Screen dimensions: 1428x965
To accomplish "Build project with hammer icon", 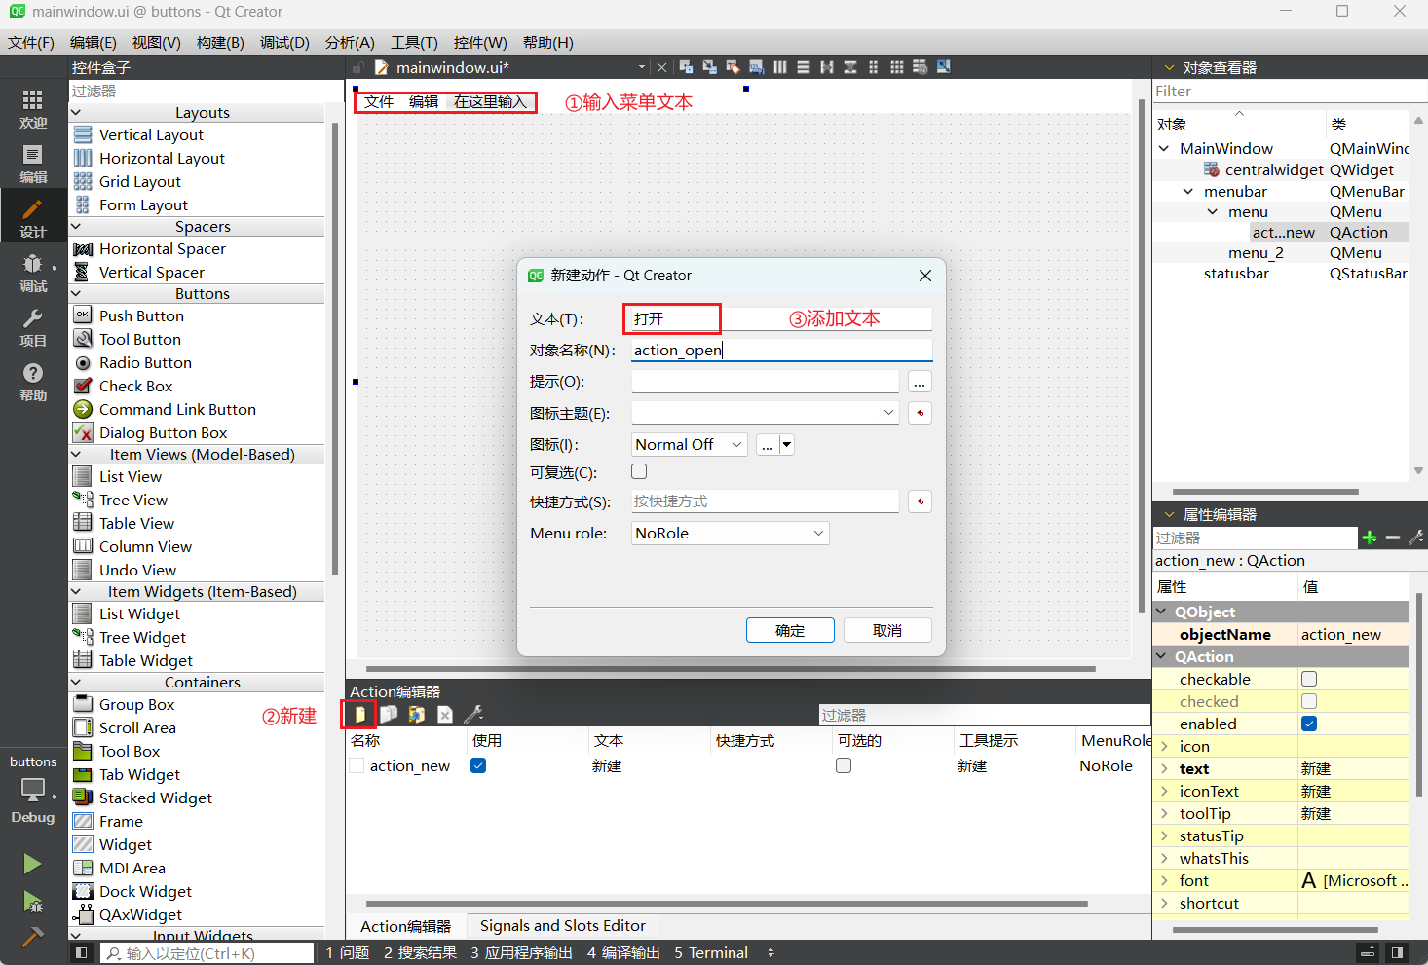I will (32, 936).
